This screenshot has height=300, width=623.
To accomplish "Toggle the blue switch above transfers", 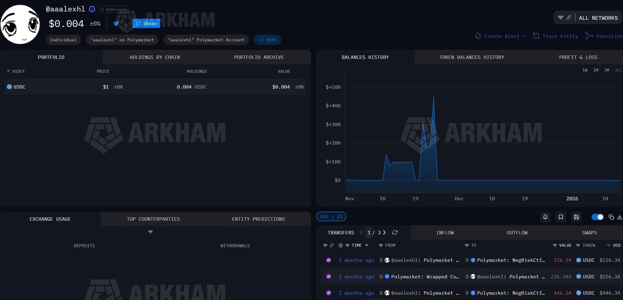I will point(598,217).
